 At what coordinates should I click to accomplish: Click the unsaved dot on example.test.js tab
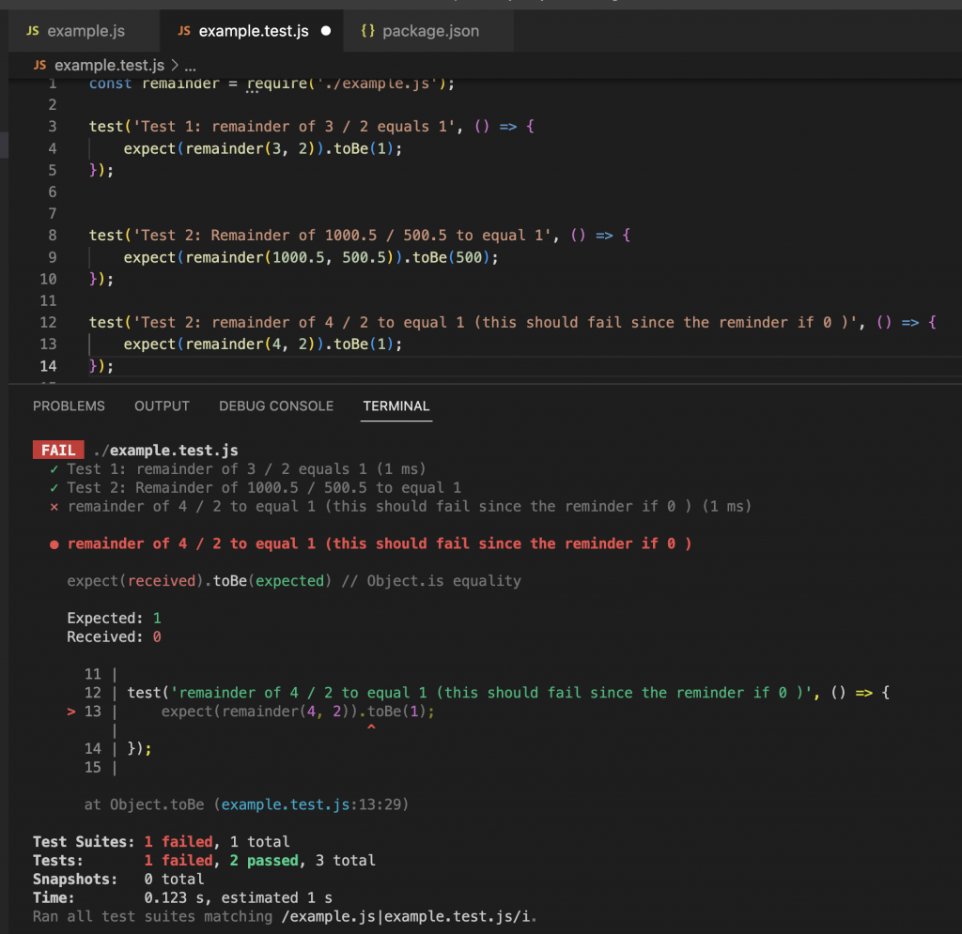tap(326, 31)
